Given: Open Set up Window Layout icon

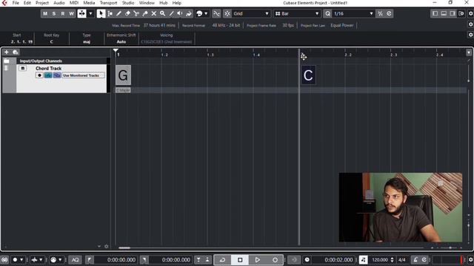Looking at the screenshot, I should pyautogui.click(x=461, y=13).
